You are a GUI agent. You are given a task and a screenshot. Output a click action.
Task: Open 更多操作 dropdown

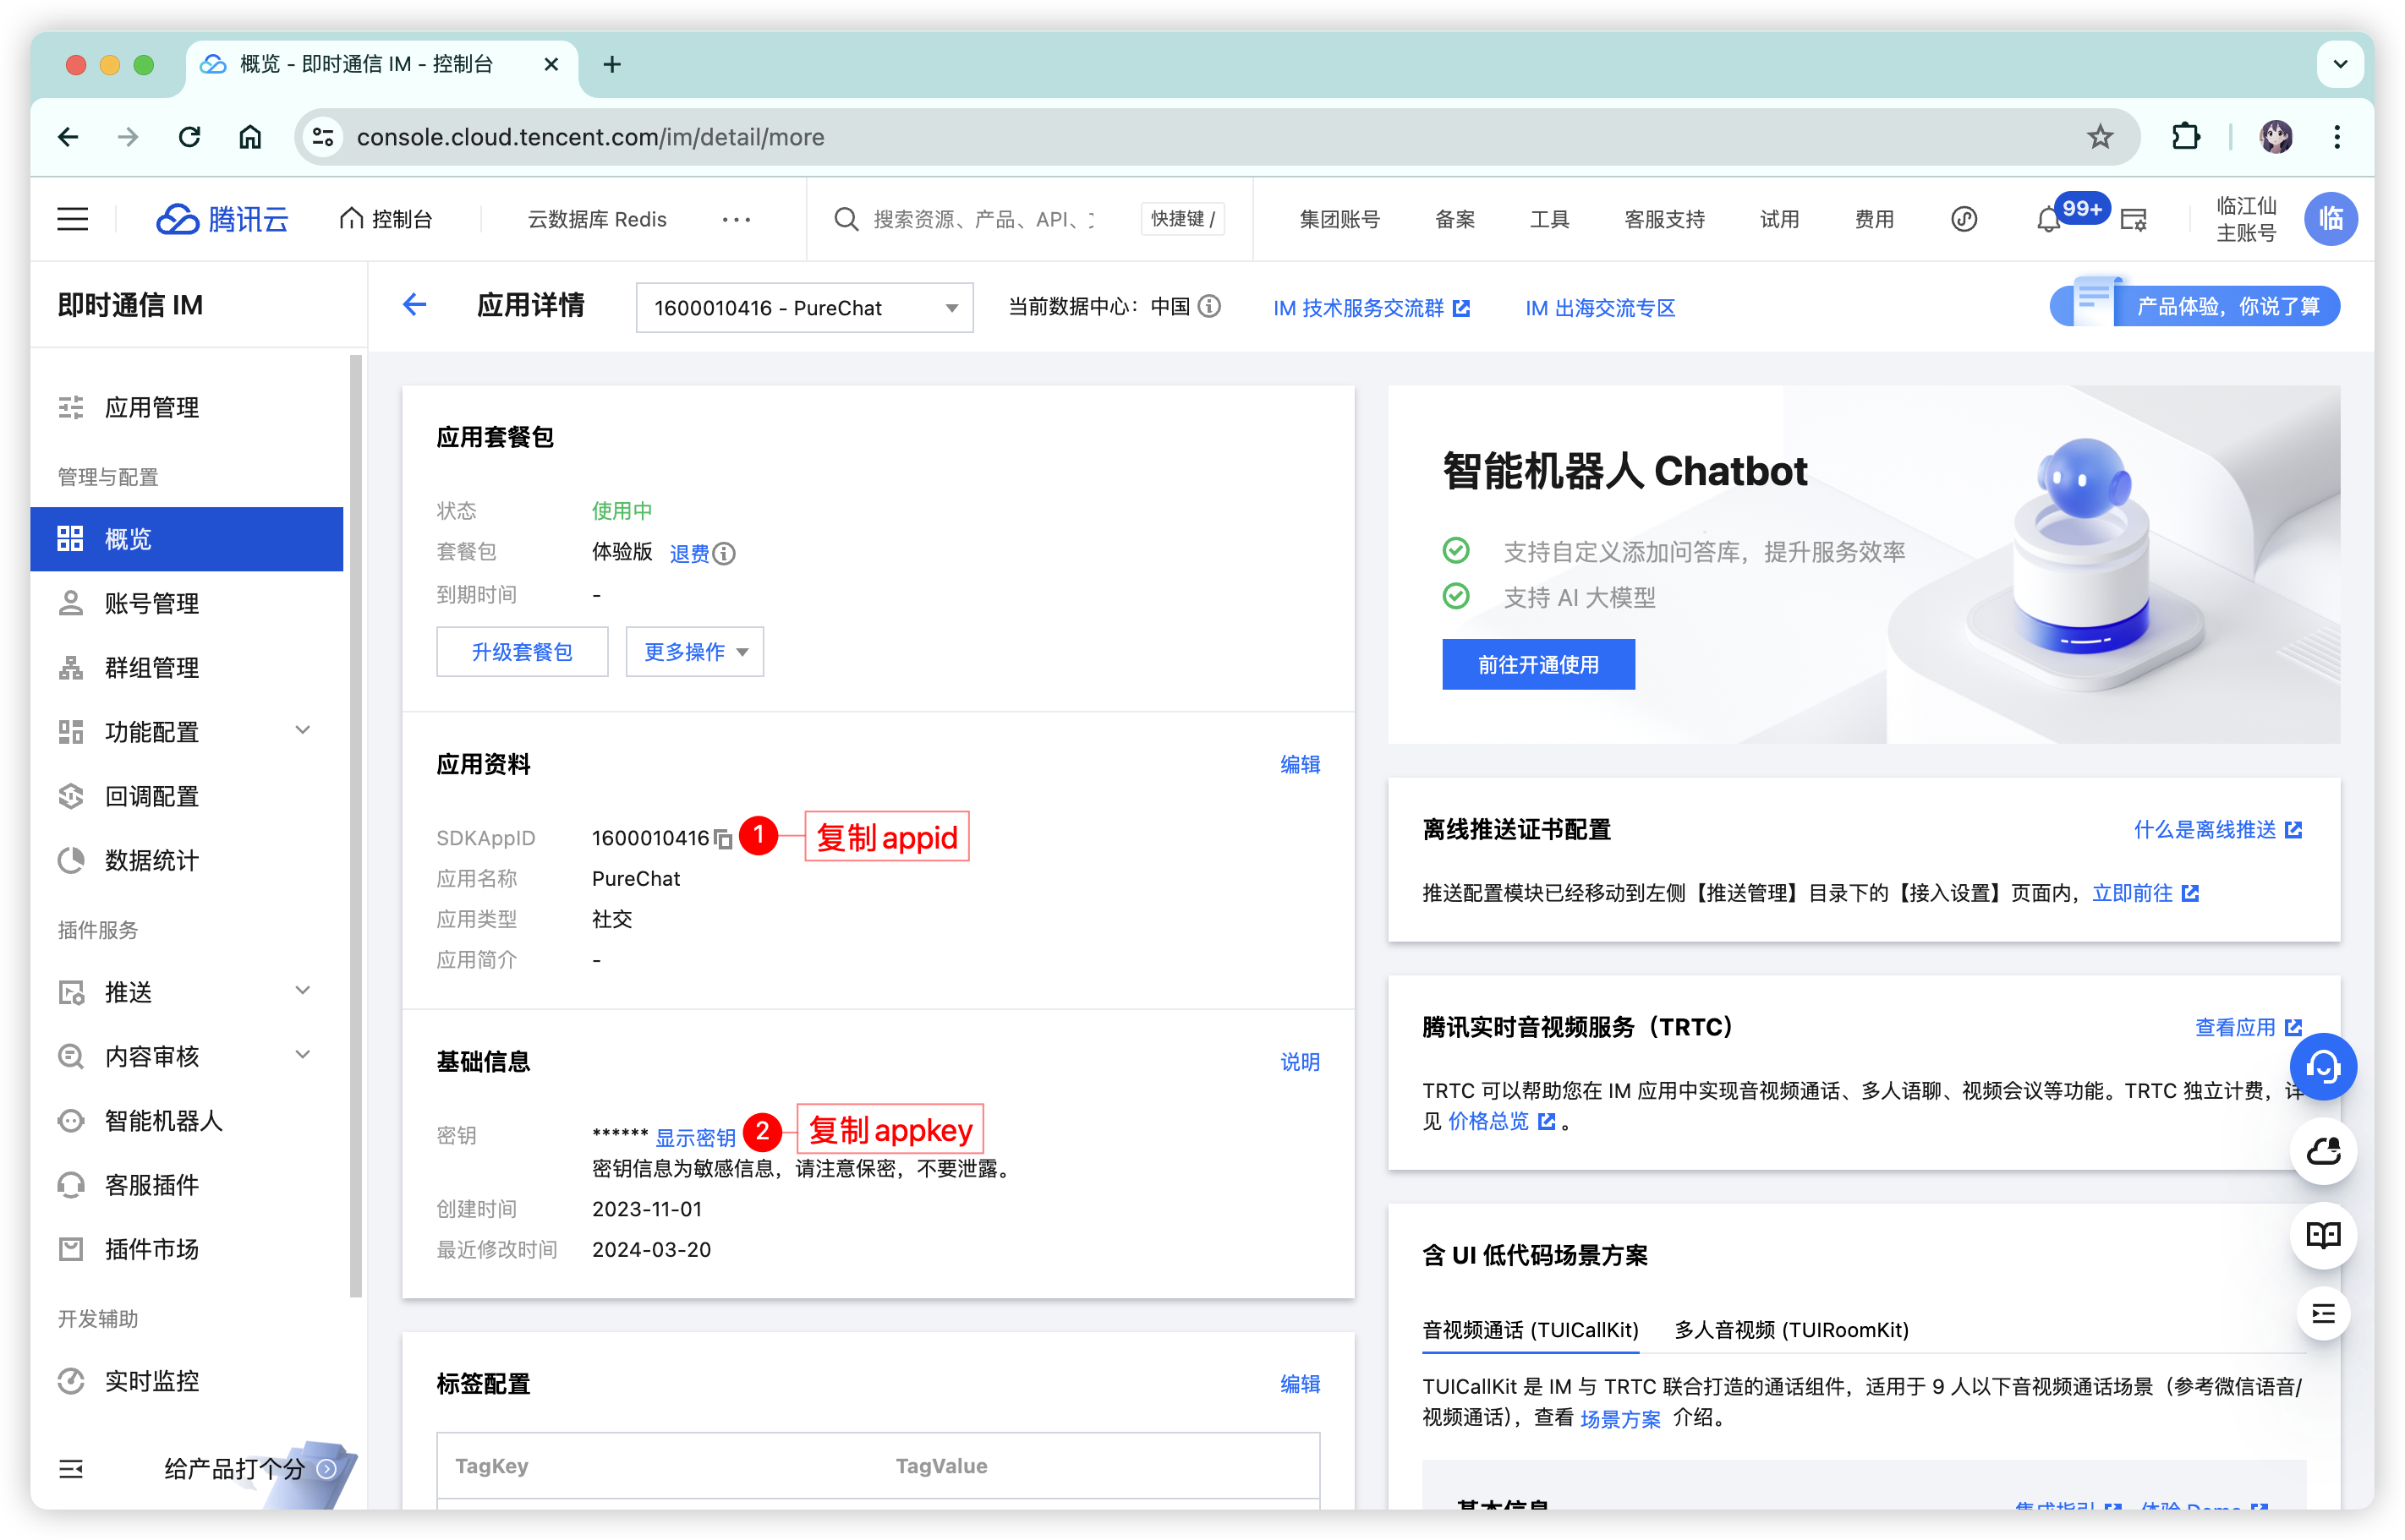pyautogui.click(x=694, y=652)
